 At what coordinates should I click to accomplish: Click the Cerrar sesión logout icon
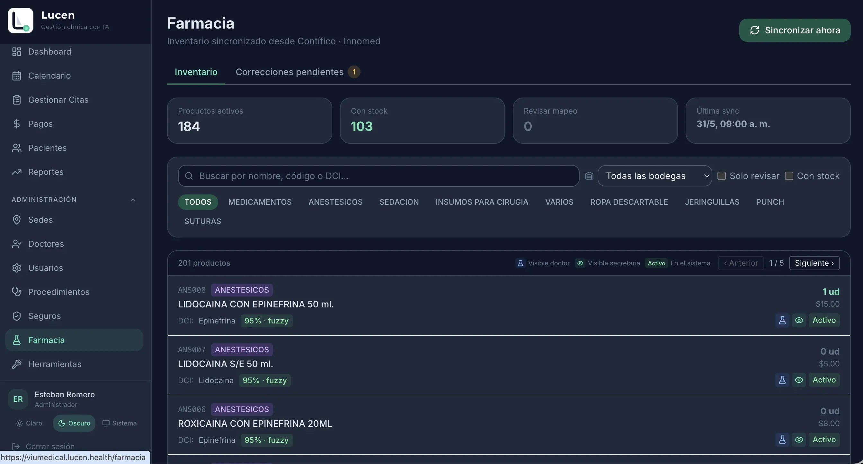click(16, 447)
